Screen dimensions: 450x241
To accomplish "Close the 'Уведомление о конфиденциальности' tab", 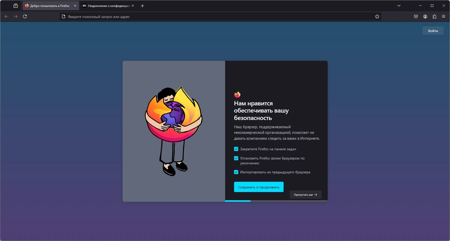I will [132, 6].
